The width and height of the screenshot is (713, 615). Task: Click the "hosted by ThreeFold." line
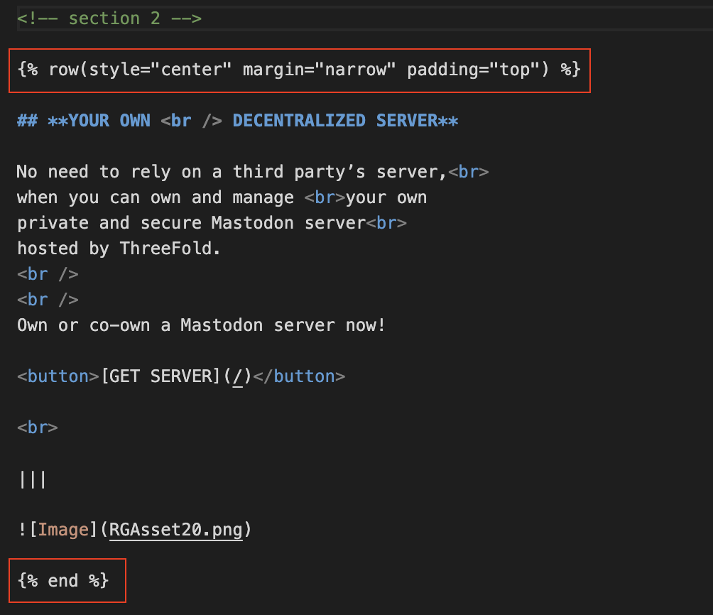point(114,249)
